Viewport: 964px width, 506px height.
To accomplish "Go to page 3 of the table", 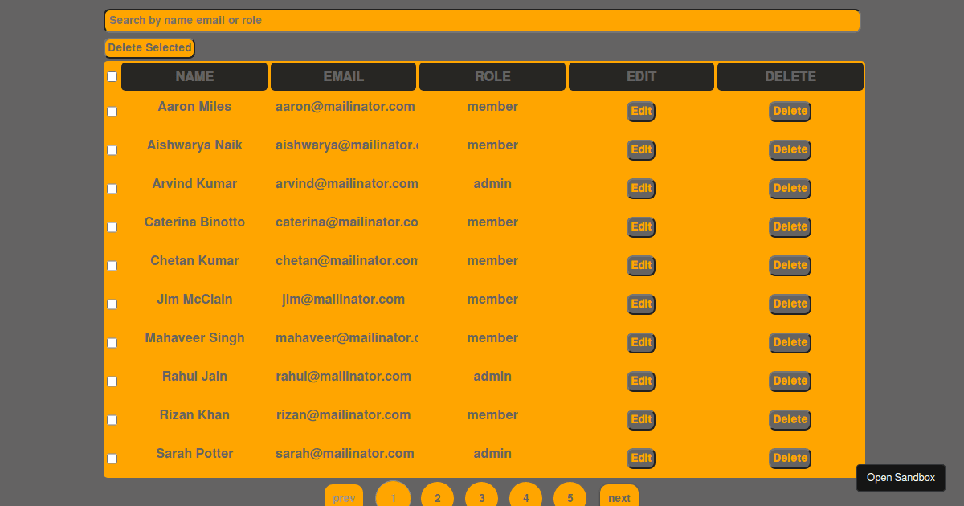I will pos(481,497).
